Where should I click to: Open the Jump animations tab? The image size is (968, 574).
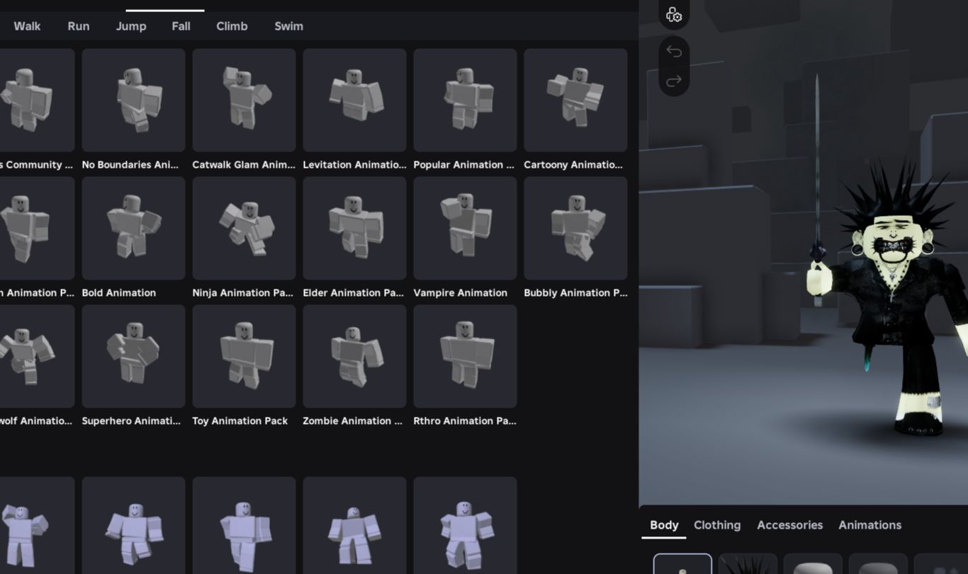point(131,26)
